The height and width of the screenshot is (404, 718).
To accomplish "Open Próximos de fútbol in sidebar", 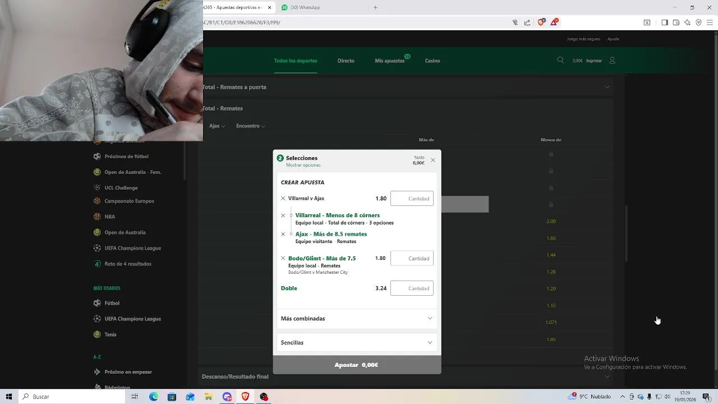I will (126, 157).
